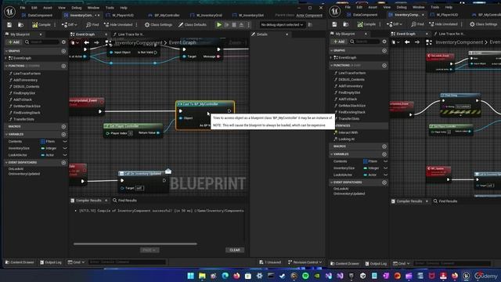The width and height of the screenshot is (501, 282).
Task: Open the Diff dropdown in left window
Action: [70, 24]
